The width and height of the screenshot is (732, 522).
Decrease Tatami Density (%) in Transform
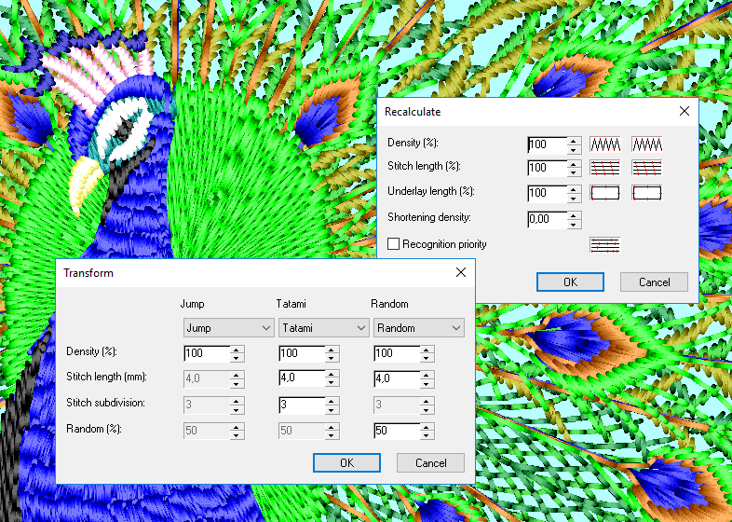[x=332, y=359]
